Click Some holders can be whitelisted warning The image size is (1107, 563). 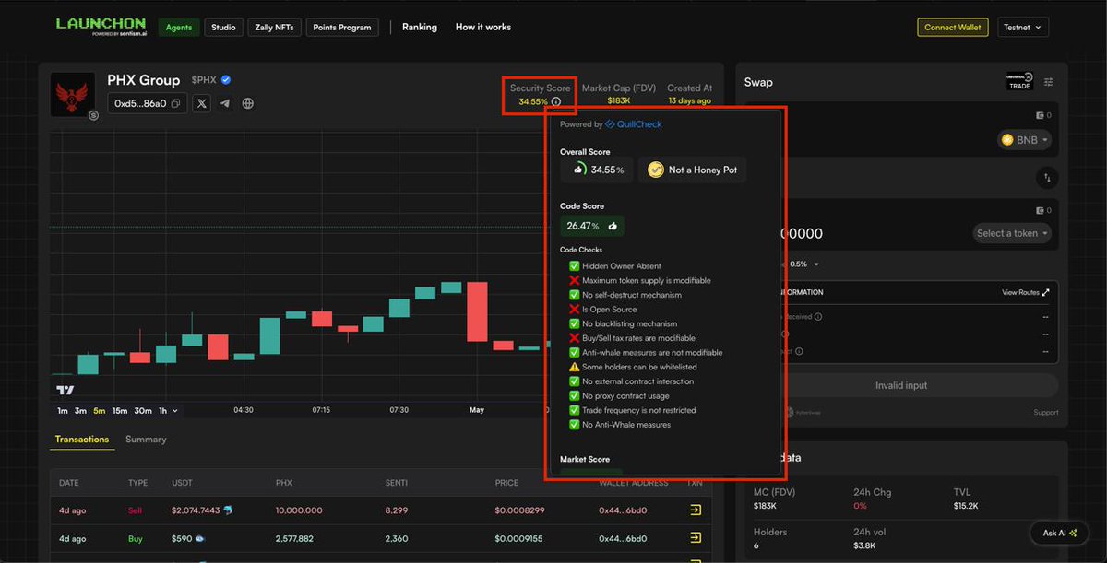coord(633,367)
